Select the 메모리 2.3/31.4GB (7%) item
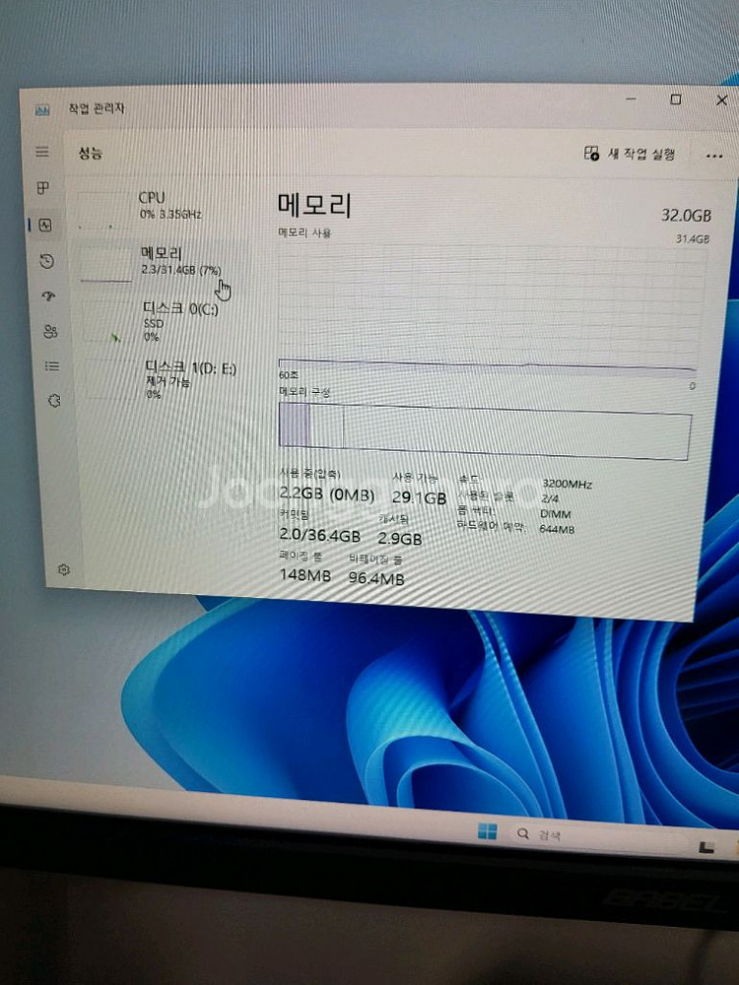739x985 pixels. tap(164, 264)
